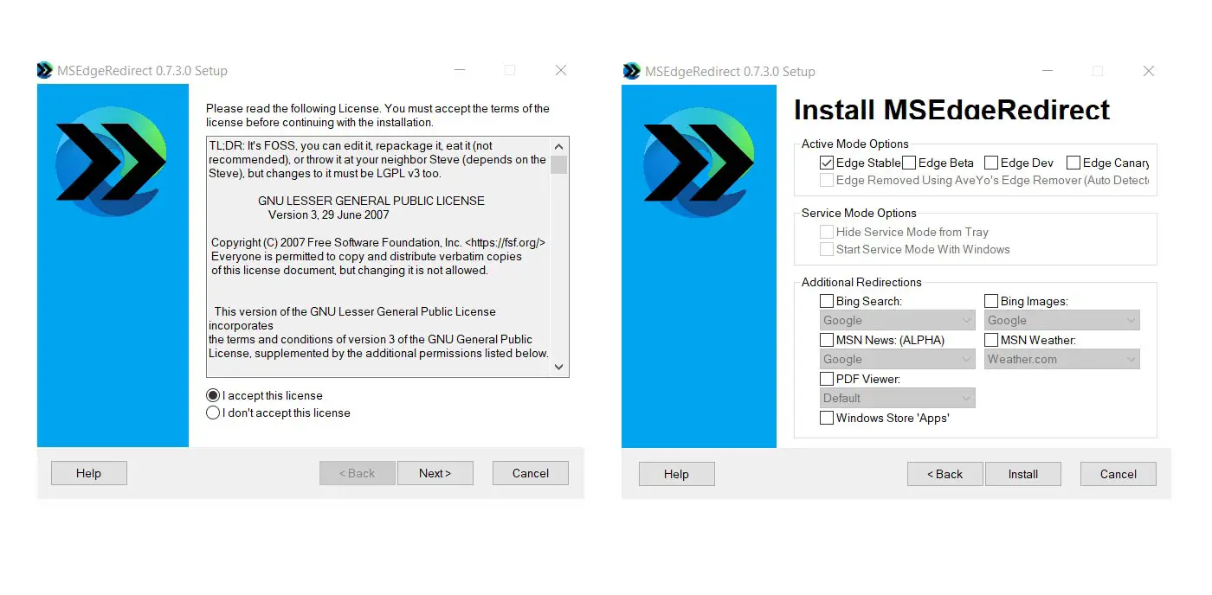Click the 'Install MSEdgeRedirect' heading
The image size is (1212, 595).
click(951, 110)
